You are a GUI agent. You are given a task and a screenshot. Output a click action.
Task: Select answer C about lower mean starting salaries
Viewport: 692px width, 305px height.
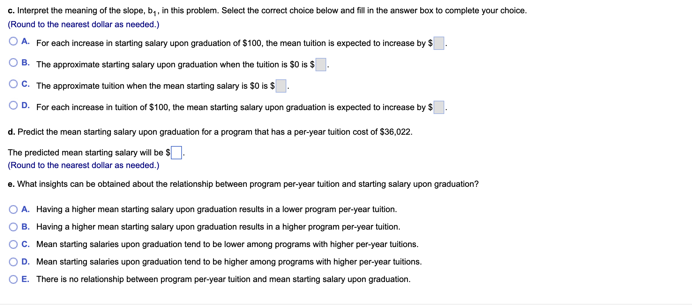coord(13,244)
